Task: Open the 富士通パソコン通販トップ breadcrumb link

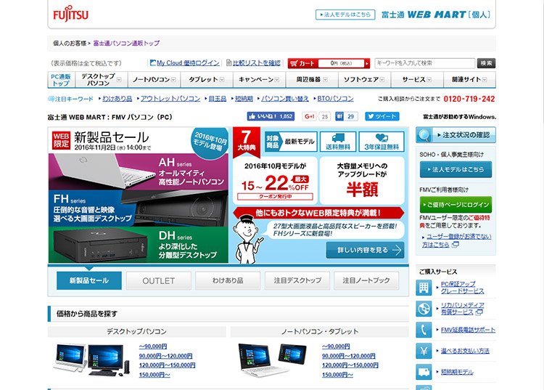Action: [126, 44]
